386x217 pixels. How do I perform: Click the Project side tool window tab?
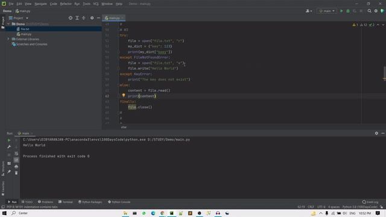coord(3,23)
